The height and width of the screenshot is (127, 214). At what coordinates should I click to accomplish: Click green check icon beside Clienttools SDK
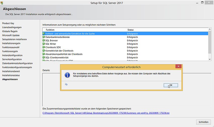(x=44, y=47)
